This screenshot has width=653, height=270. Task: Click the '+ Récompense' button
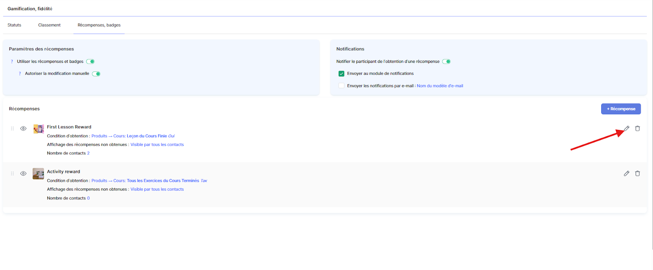tap(621, 109)
